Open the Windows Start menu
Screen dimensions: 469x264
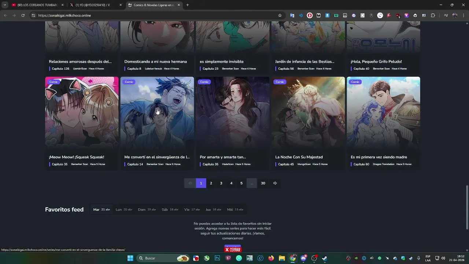pyautogui.click(x=130, y=258)
